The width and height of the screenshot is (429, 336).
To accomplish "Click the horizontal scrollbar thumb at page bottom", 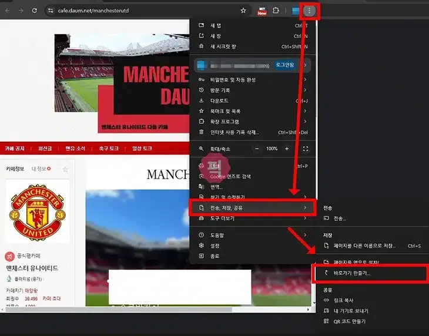I will click(119, 310).
